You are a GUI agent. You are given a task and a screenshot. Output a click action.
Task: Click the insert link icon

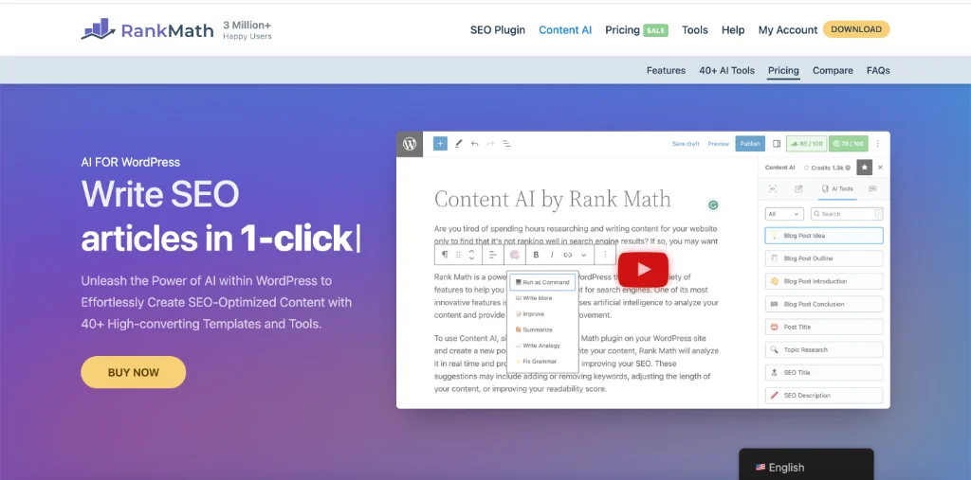568,255
